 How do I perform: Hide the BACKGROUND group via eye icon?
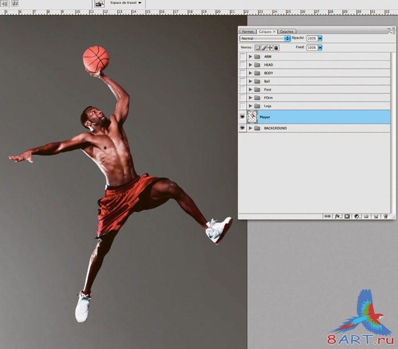point(243,128)
